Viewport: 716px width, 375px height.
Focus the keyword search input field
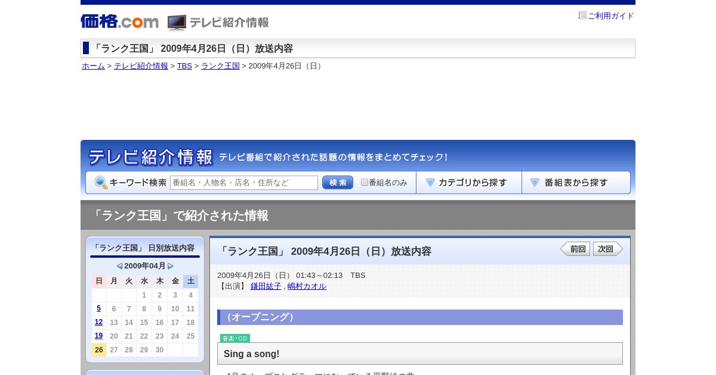pyautogui.click(x=244, y=183)
